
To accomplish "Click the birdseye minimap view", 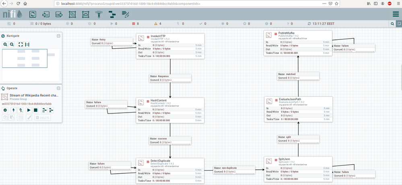I will [31, 65].
